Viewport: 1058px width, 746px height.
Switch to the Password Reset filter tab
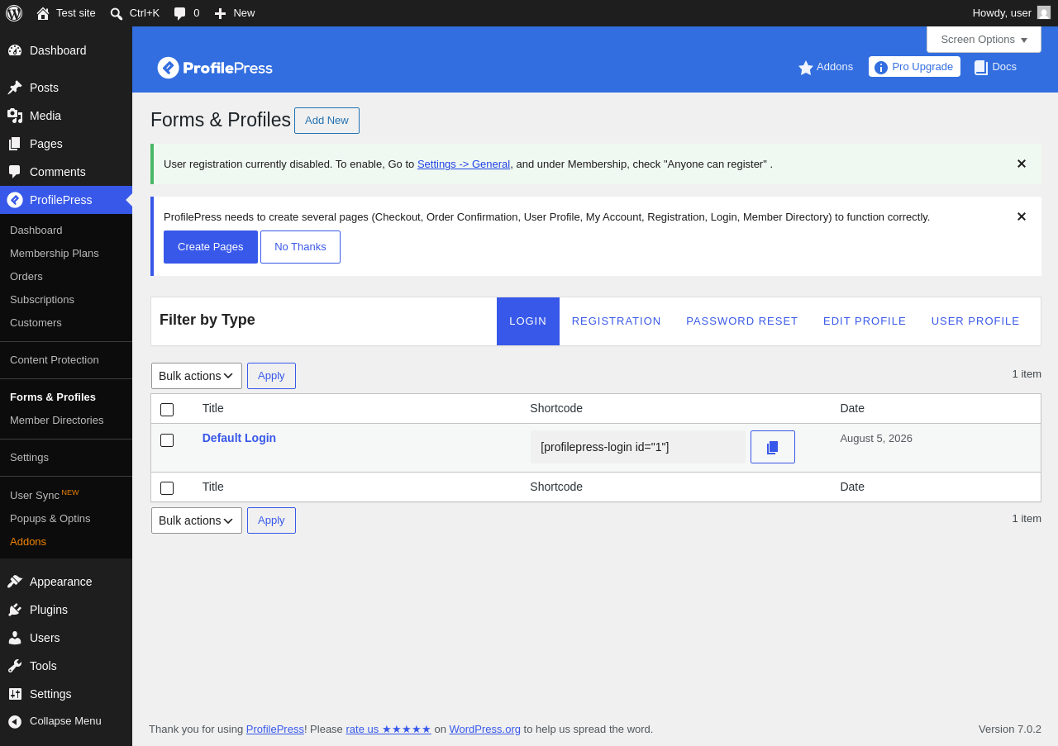click(x=742, y=321)
